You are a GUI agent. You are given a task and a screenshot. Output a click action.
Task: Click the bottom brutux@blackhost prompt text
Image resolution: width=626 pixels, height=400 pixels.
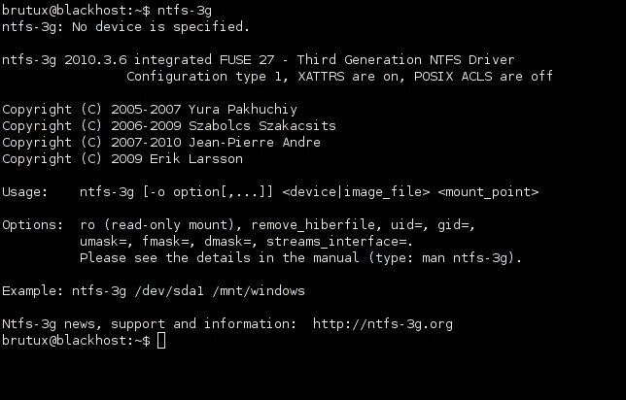tap(76, 341)
